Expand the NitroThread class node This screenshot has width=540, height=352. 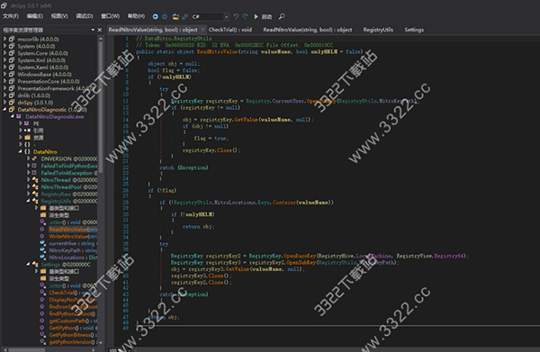(x=28, y=180)
